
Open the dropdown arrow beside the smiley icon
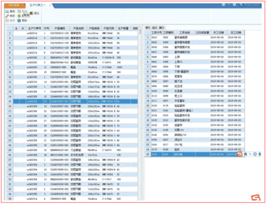point(228,4)
